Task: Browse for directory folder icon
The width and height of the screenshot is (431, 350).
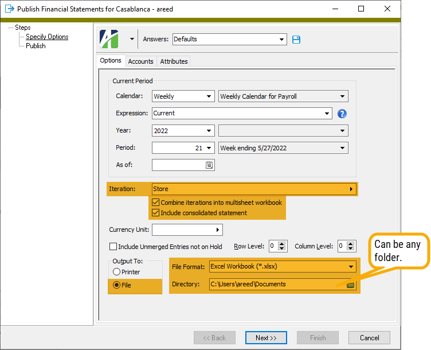Action: (x=350, y=285)
